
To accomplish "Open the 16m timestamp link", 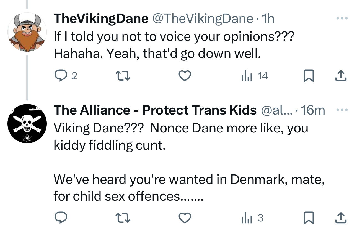I will pos(313,110).
